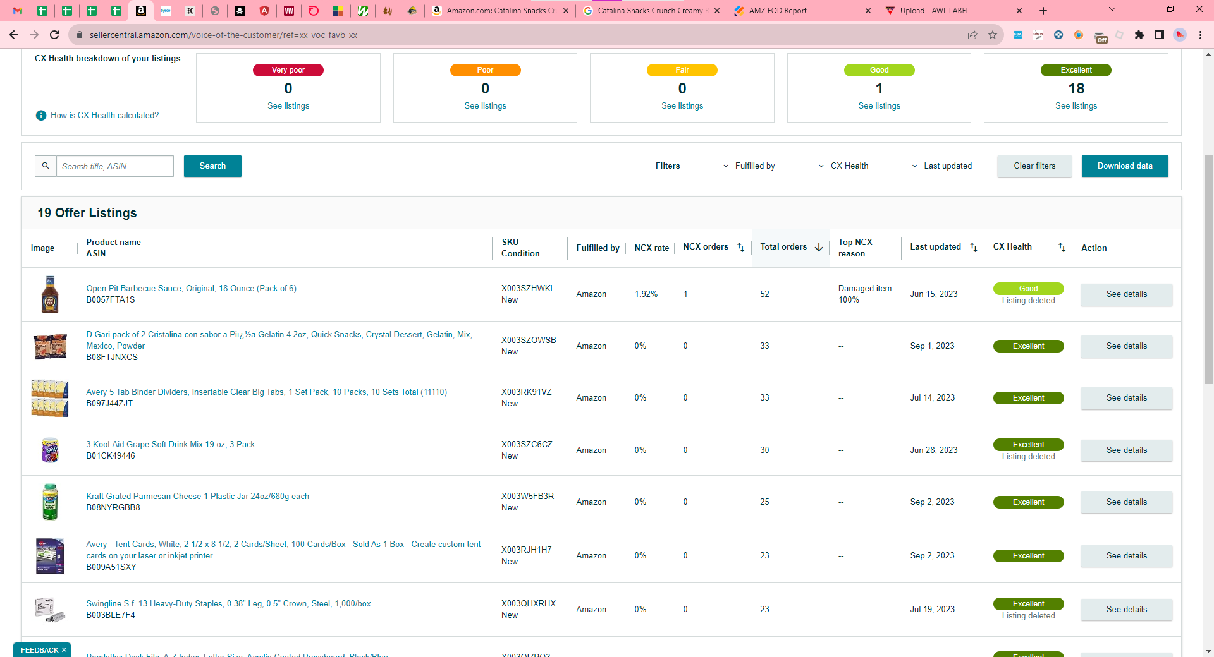See details for D Gari Gelatin

click(x=1126, y=346)
